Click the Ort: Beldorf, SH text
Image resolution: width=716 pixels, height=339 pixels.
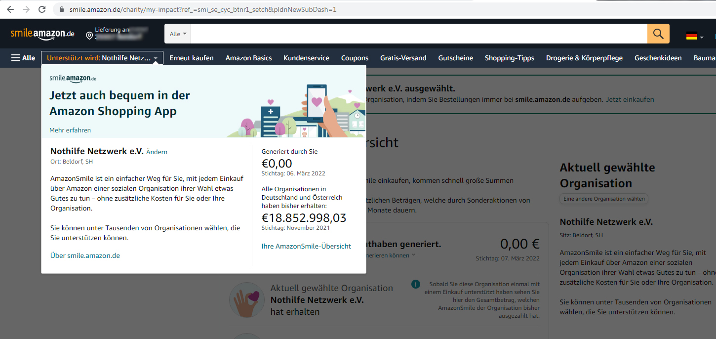(72, 162)
